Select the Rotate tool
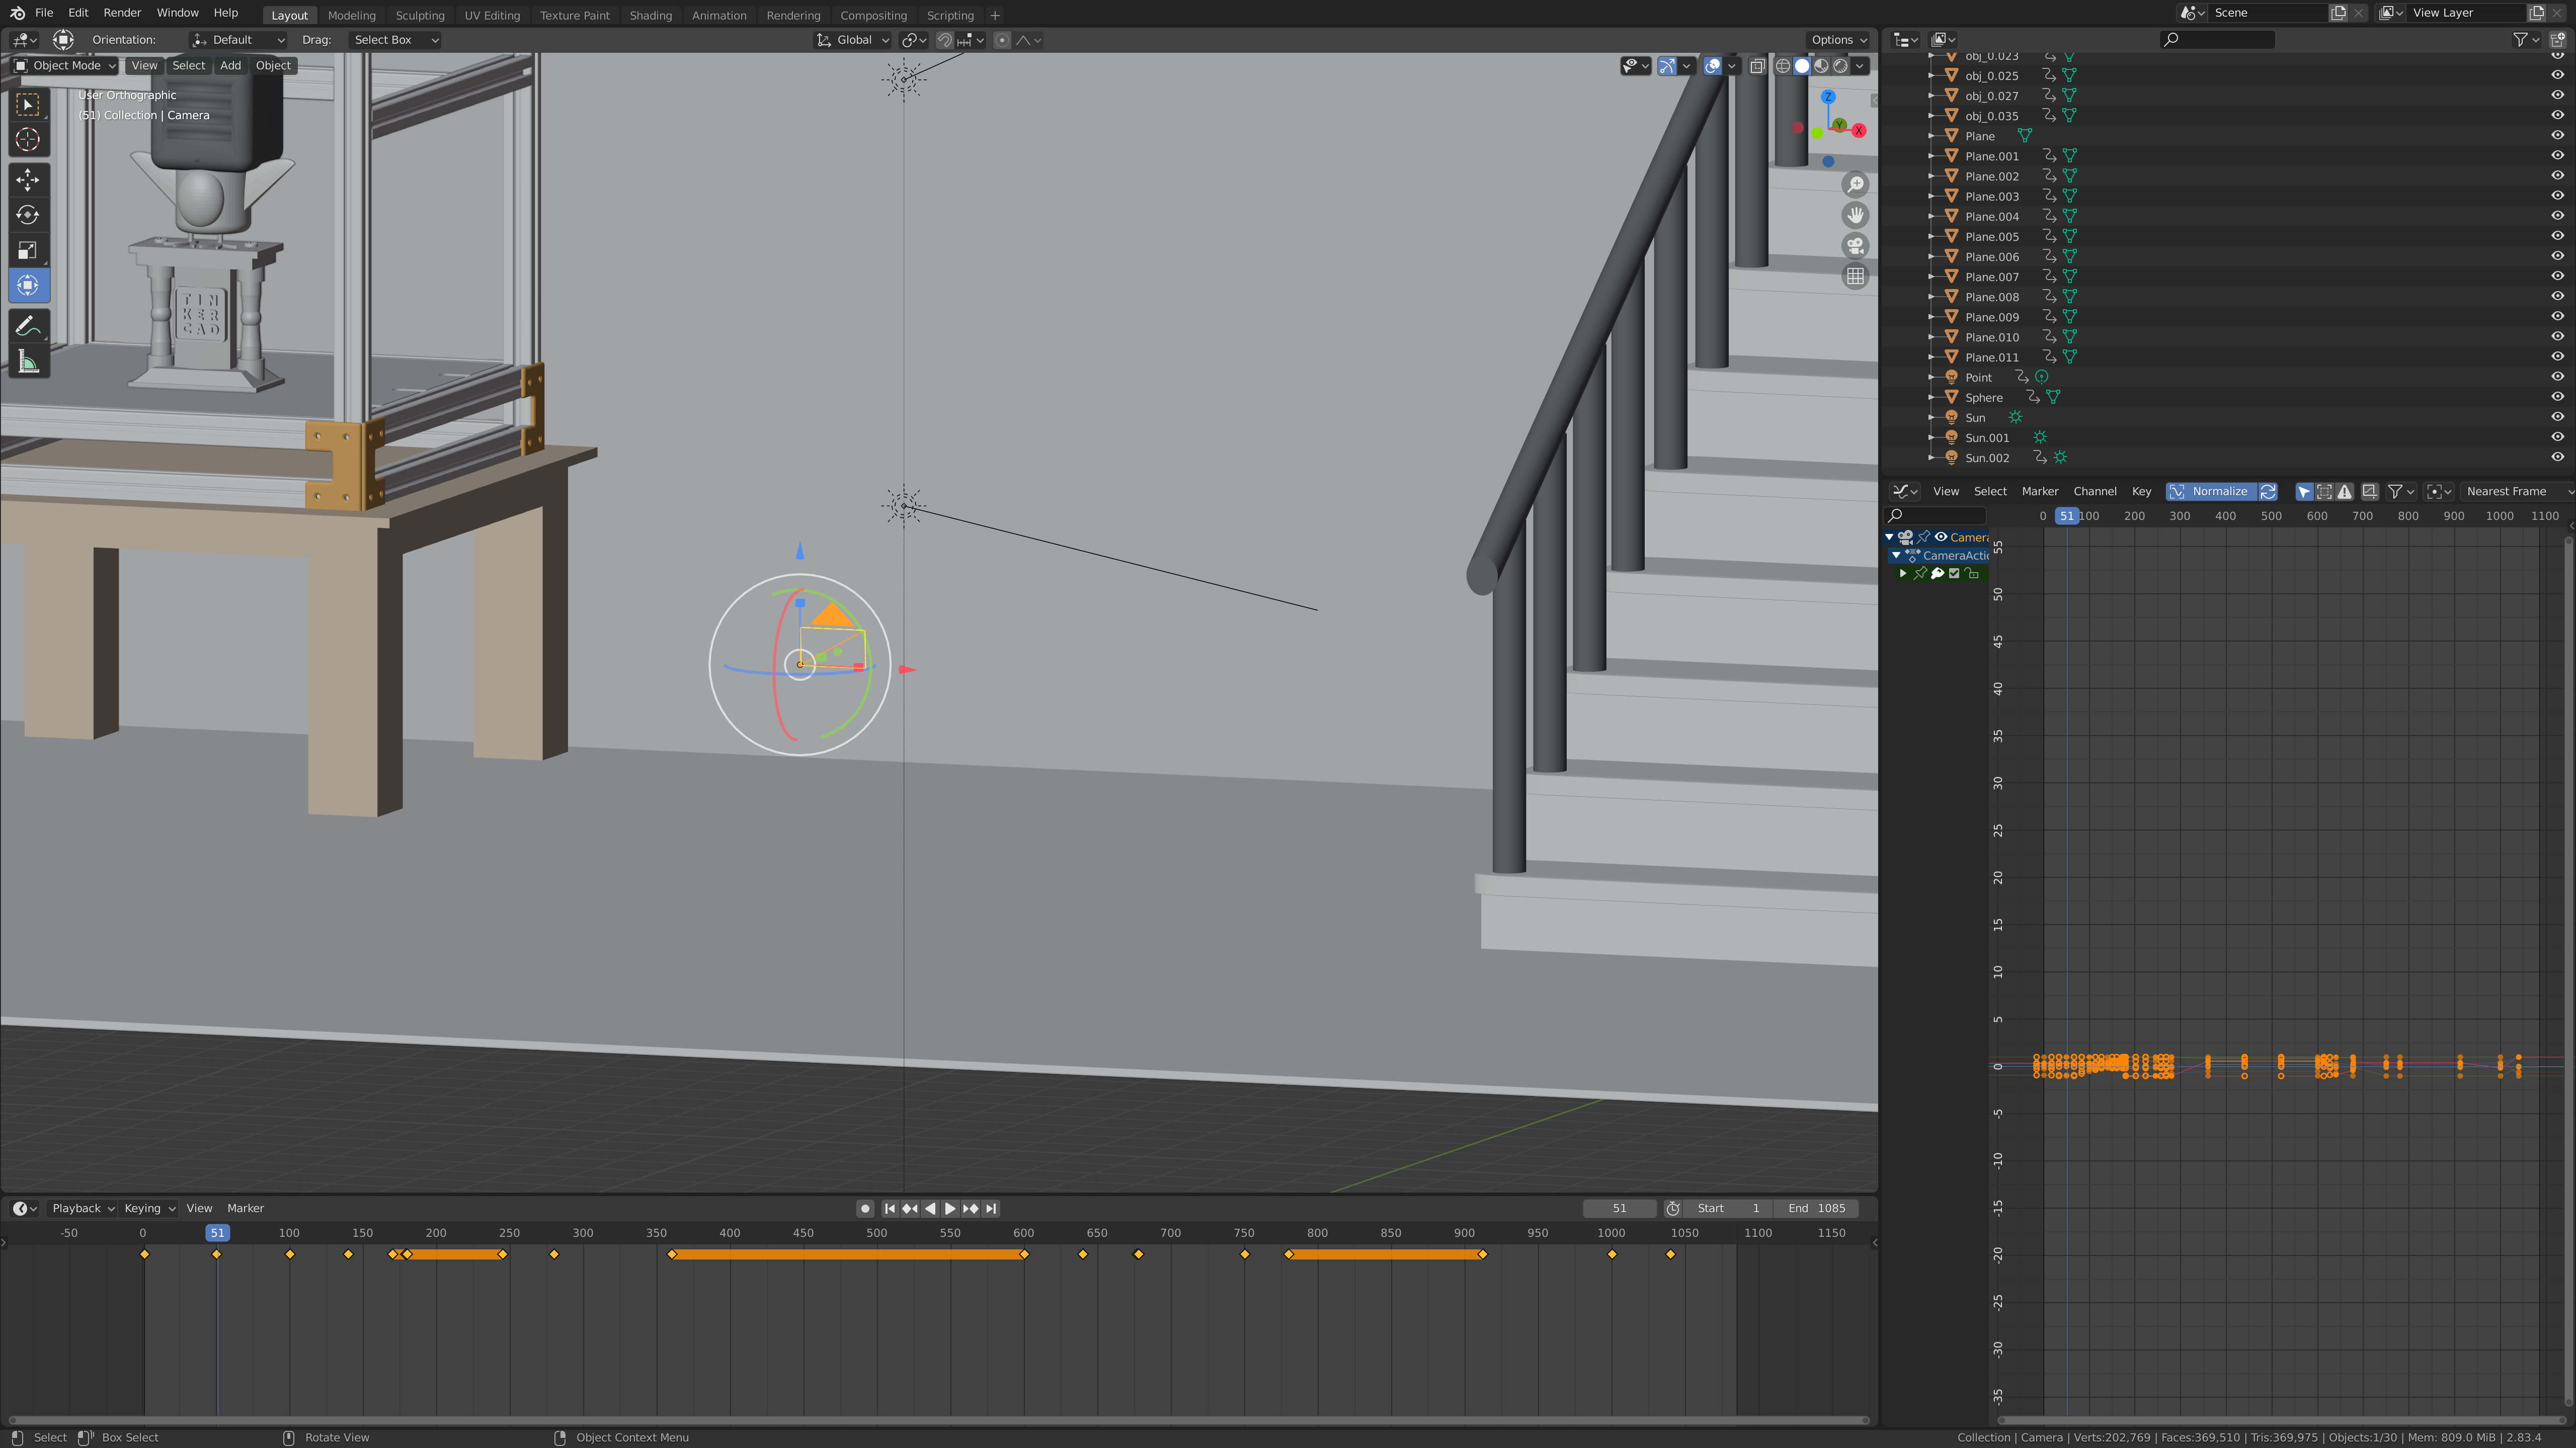The image size is (2576, 1448). coord(28,215)
